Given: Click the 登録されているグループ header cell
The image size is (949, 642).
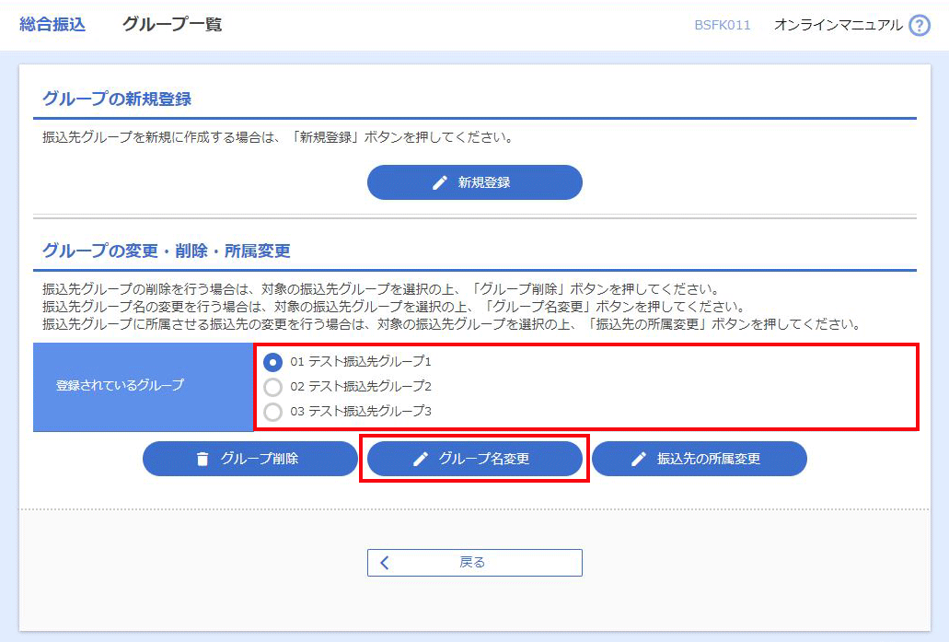Looking at the screenshot, I should click(x=120, y=385).
